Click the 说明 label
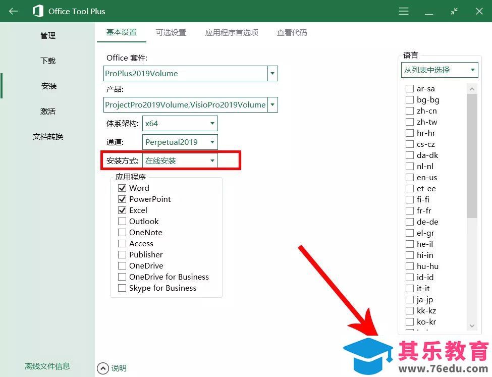The image size is (492, 377). pos(119,368)
